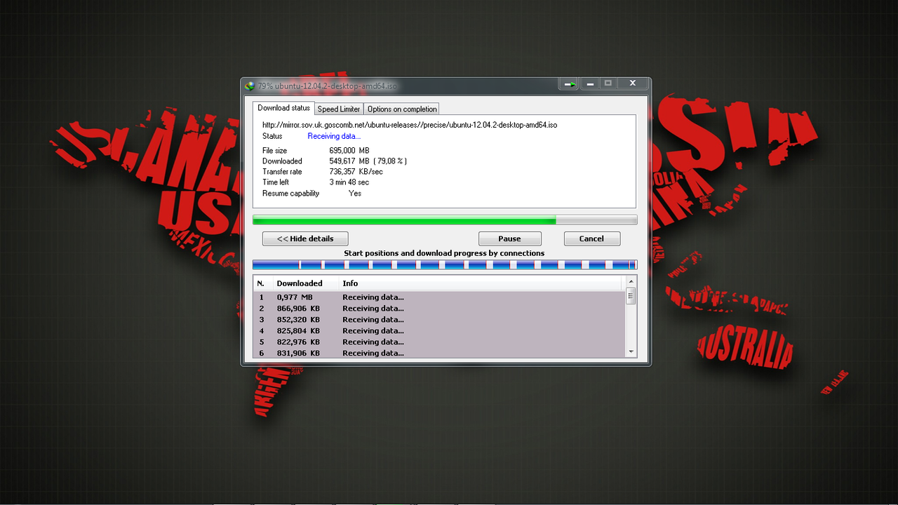Select connection row with 831,906 KB

(x=439, y=353)
